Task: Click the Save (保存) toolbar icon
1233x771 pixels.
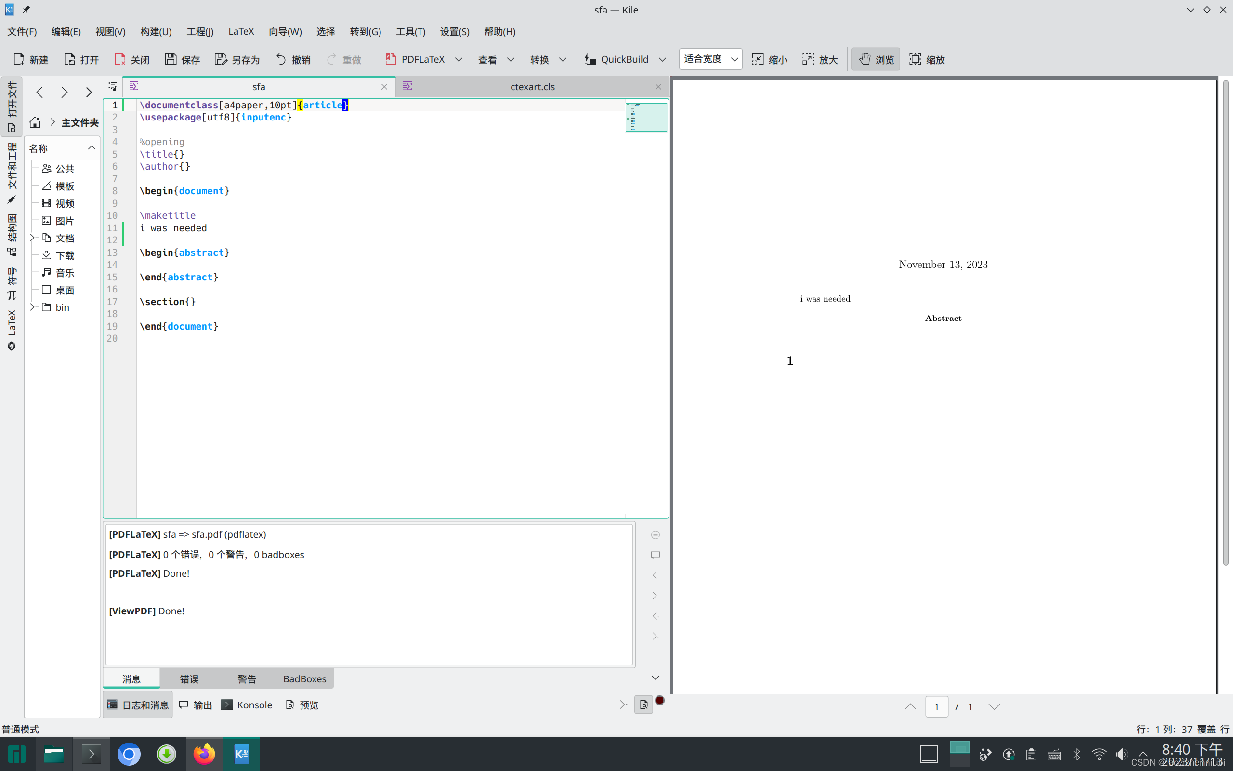Action: coord(171,59)
